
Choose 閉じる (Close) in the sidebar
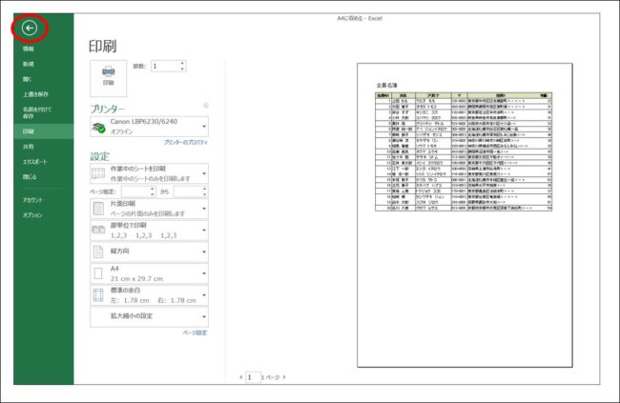coord(30,176)
